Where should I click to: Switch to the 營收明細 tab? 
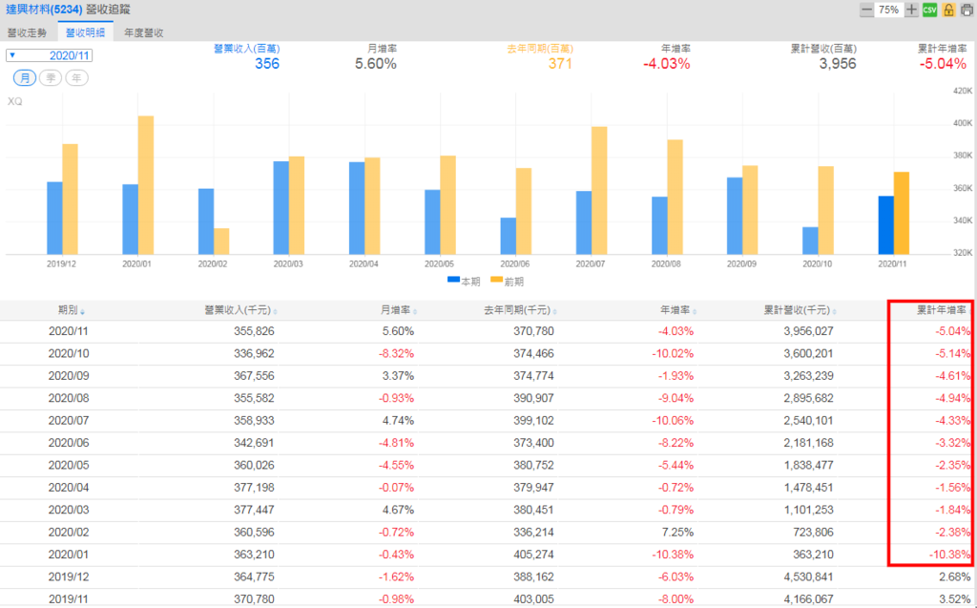(85, 33)
